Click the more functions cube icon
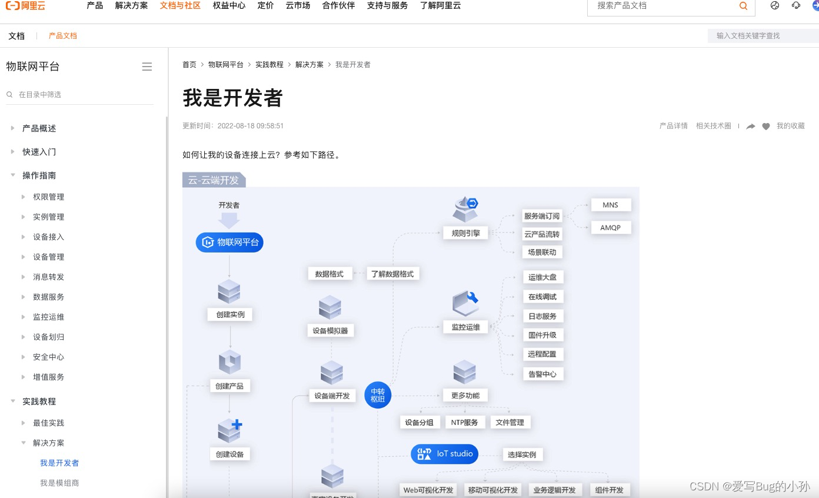This screenshot has height=498, width=819. tap(465, 373)
